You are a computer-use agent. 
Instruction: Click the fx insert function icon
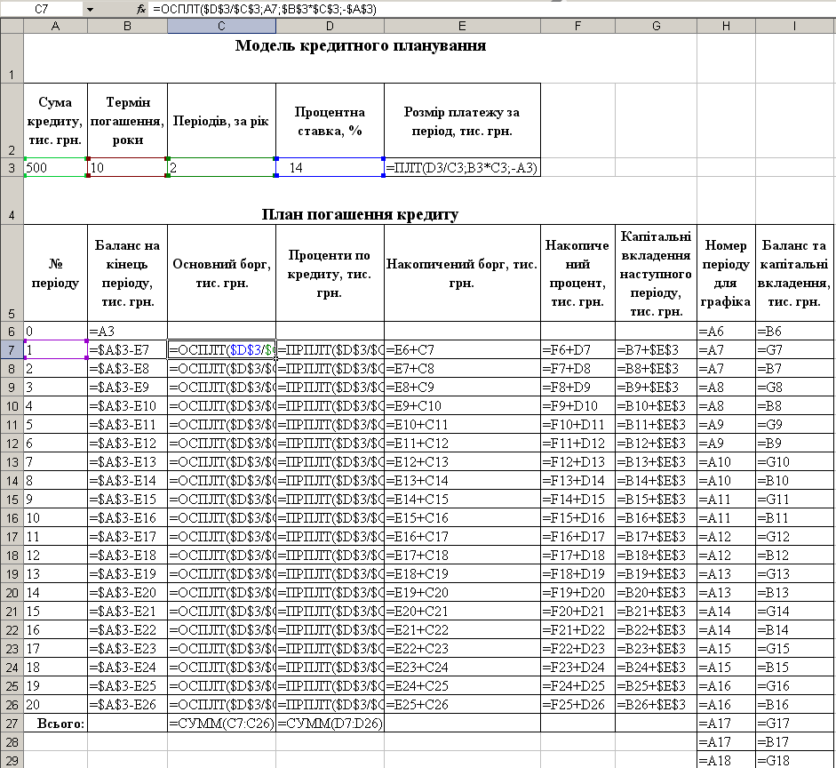140,9
